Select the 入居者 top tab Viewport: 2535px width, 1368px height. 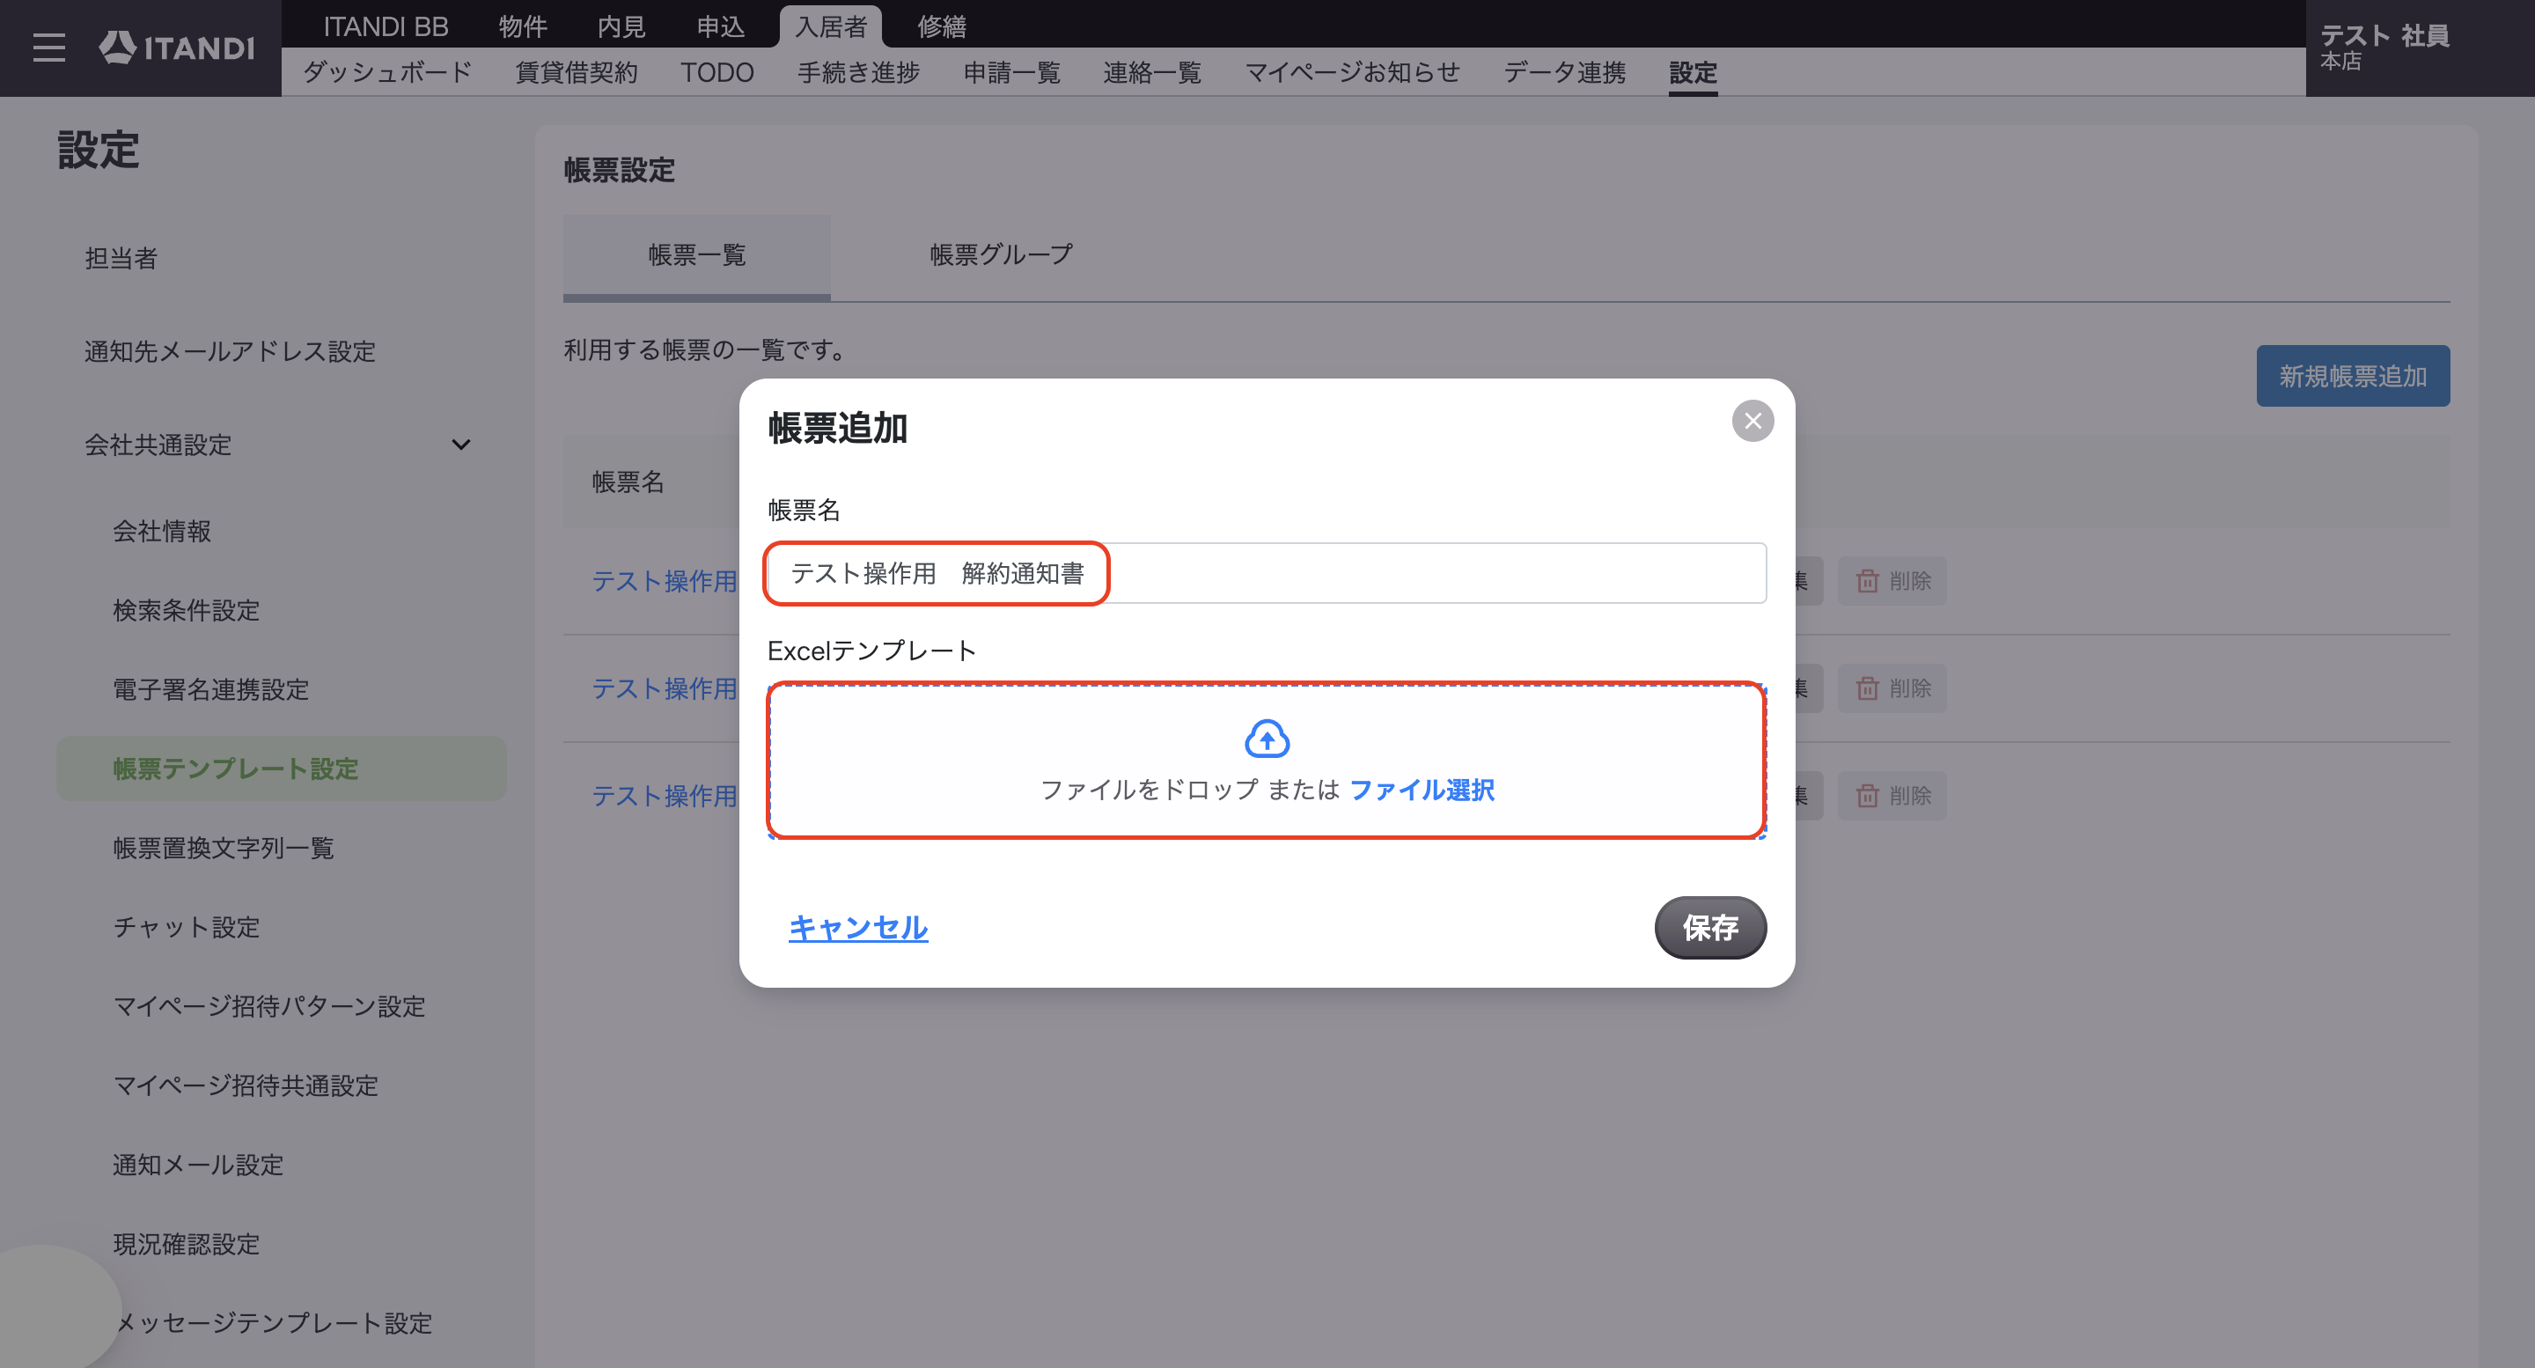(831, 26)
